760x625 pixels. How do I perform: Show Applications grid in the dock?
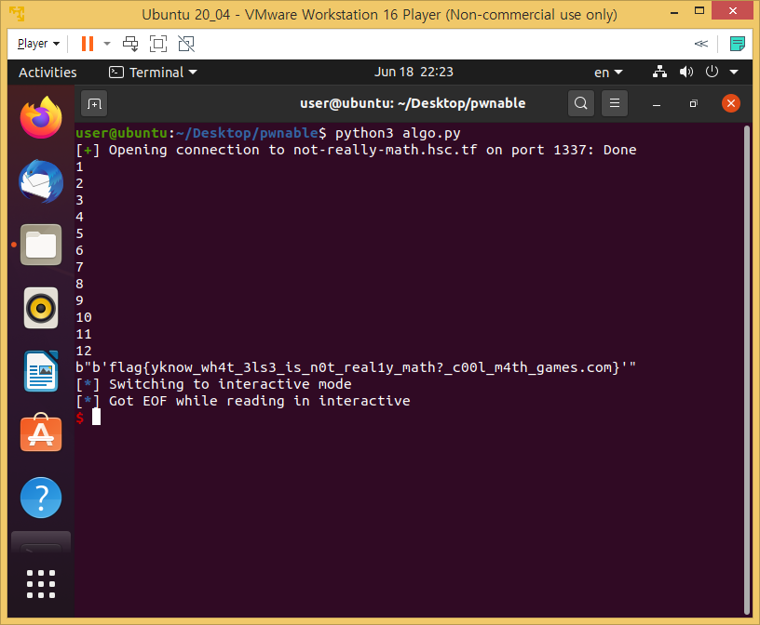coord(41,584)
